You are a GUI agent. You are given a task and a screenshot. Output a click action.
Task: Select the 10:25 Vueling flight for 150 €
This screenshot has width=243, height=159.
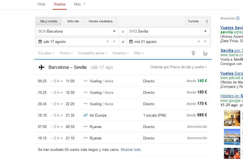pyautogui.click(x=123, y=92)
